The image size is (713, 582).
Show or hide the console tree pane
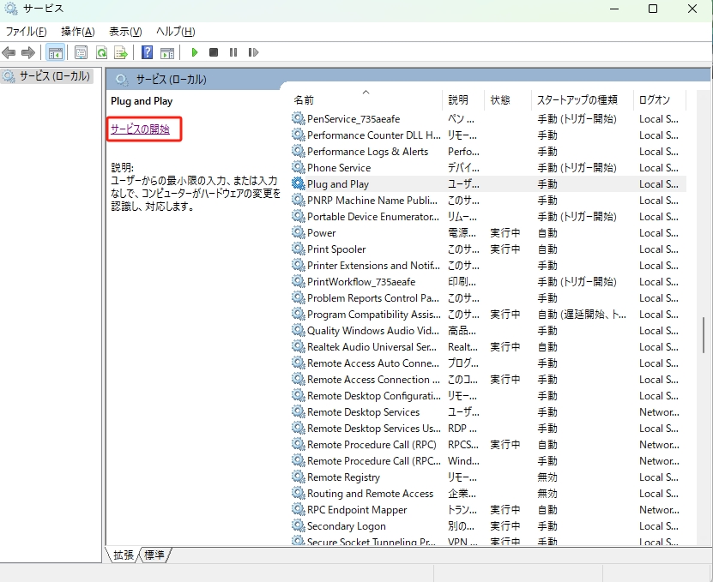click(x=55, y=52)
